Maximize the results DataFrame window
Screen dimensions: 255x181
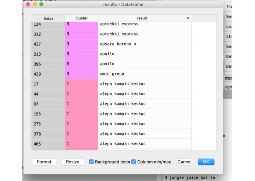[41, 4]
